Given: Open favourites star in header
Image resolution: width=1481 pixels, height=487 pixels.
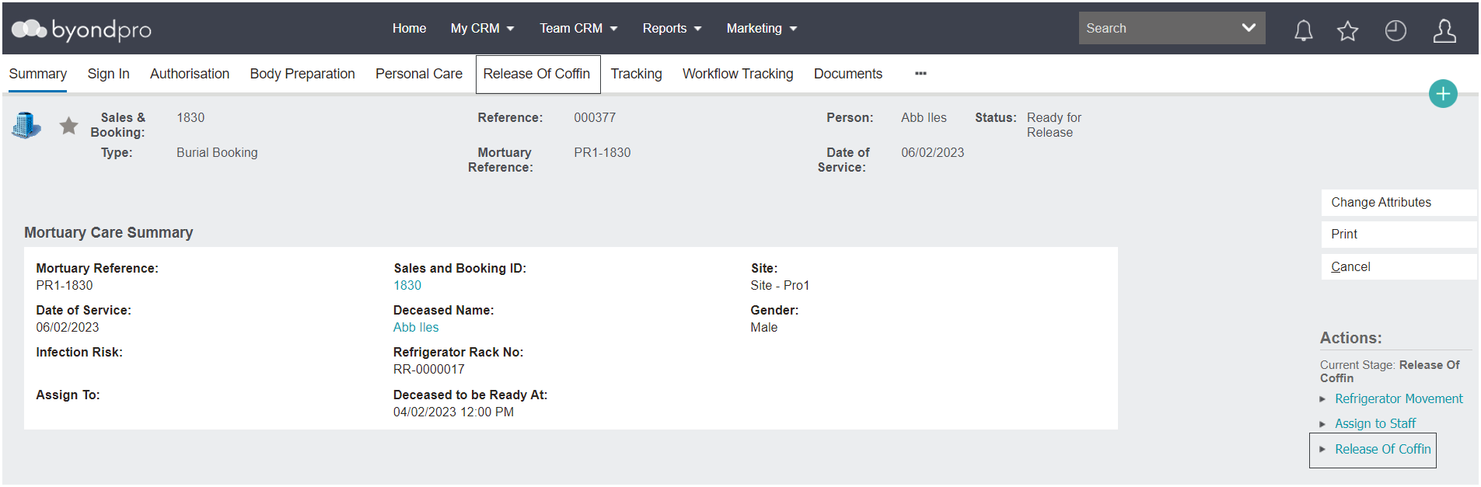Looking at the screenshot, I should tap(1347, 30).
